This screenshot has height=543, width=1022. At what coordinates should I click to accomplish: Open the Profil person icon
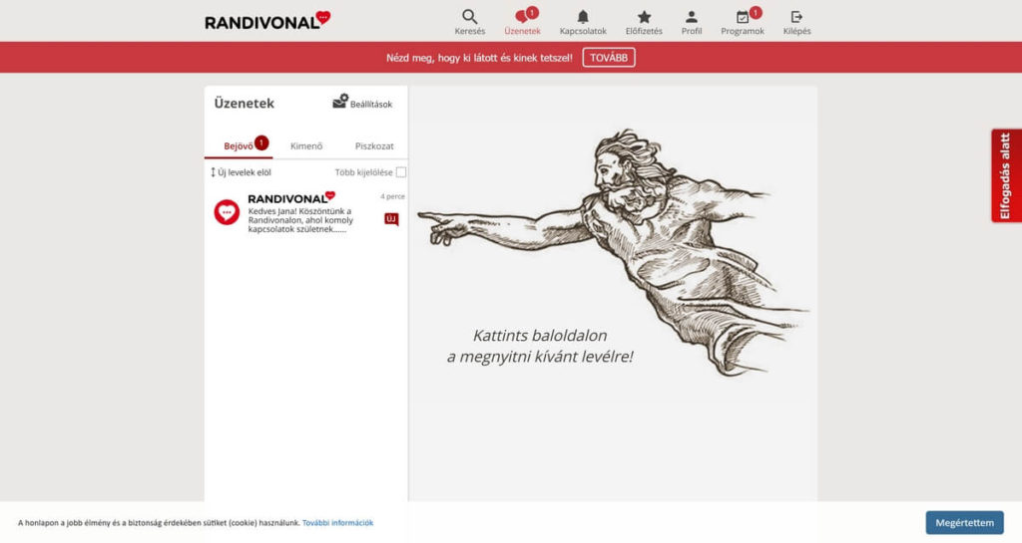pos(692,17)
